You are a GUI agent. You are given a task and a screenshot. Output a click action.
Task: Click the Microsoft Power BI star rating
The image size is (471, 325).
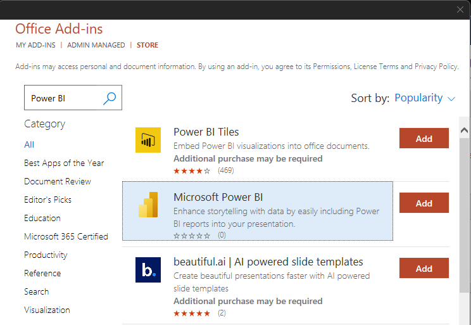[x=192, y=236]
